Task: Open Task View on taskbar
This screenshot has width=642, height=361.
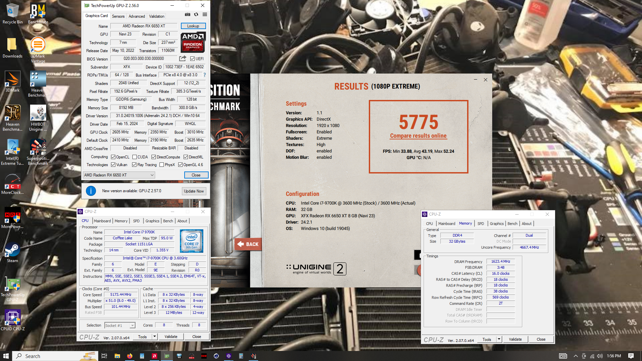Action: pyautogui.click(x=104, y=356)
